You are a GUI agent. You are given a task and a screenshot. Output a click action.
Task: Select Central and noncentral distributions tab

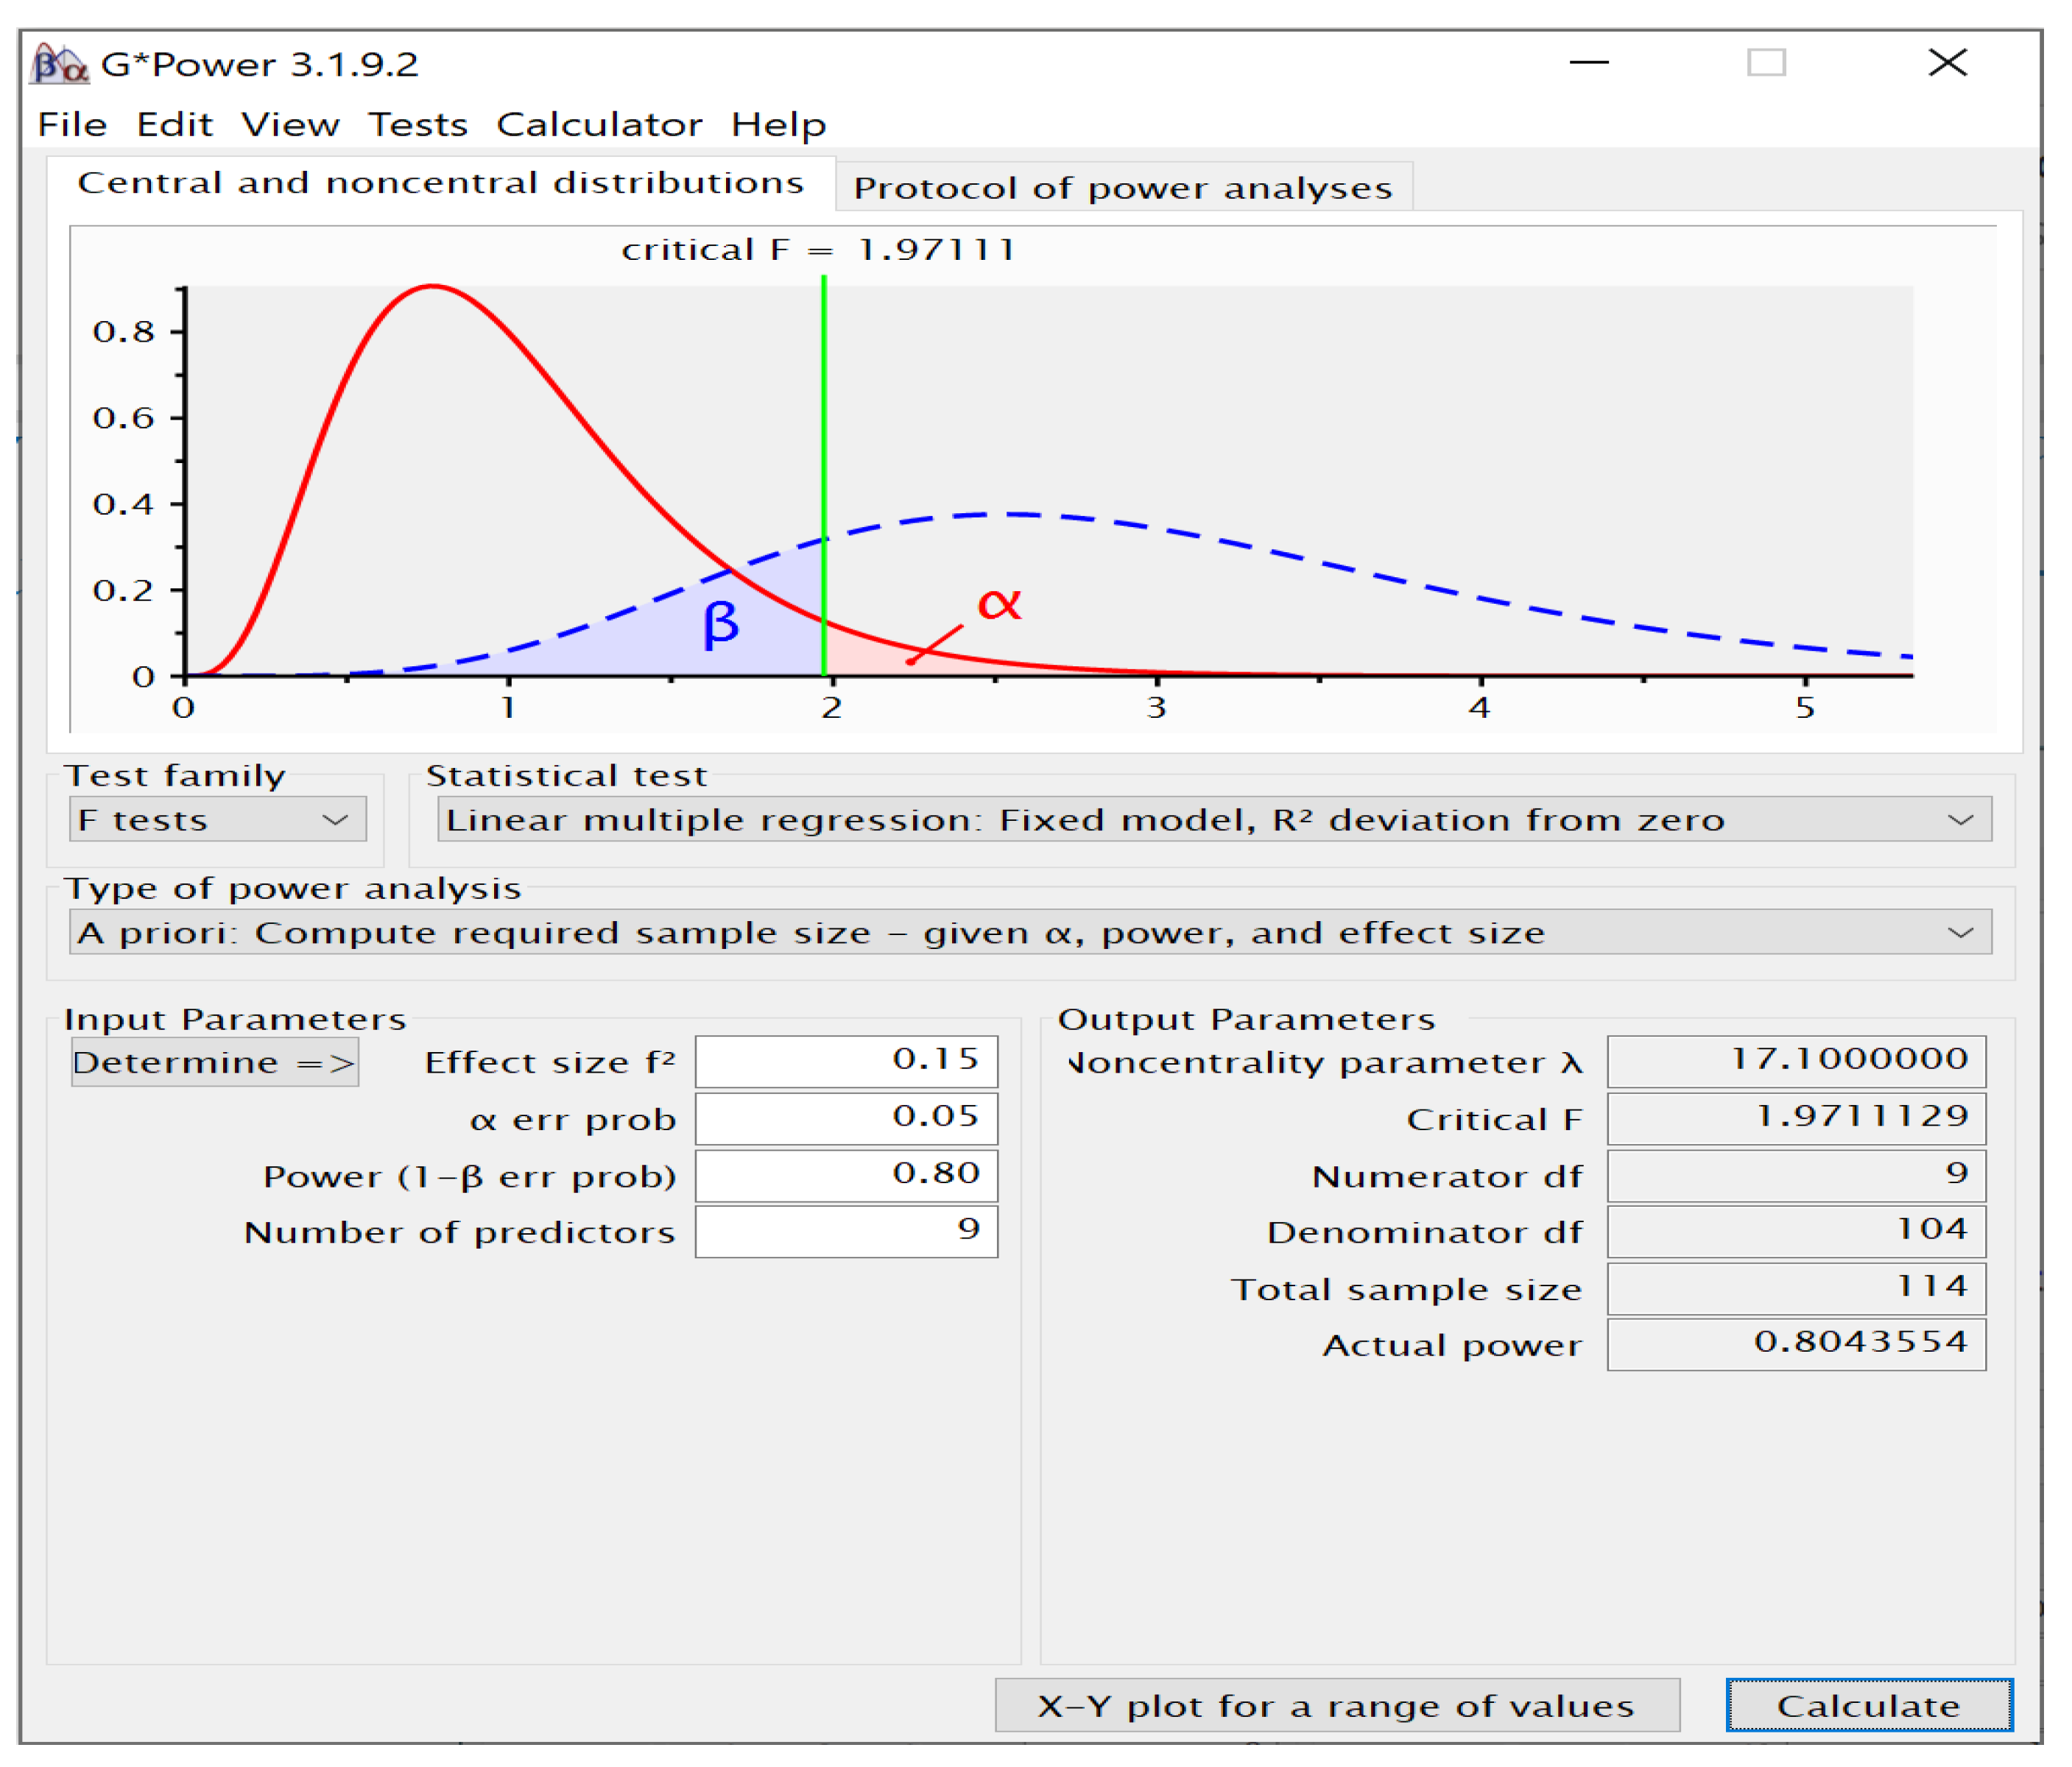click(440, 183)
